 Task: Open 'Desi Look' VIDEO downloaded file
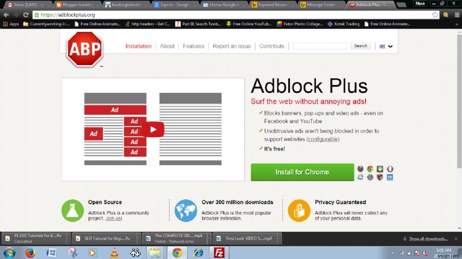tap(245, 238)
